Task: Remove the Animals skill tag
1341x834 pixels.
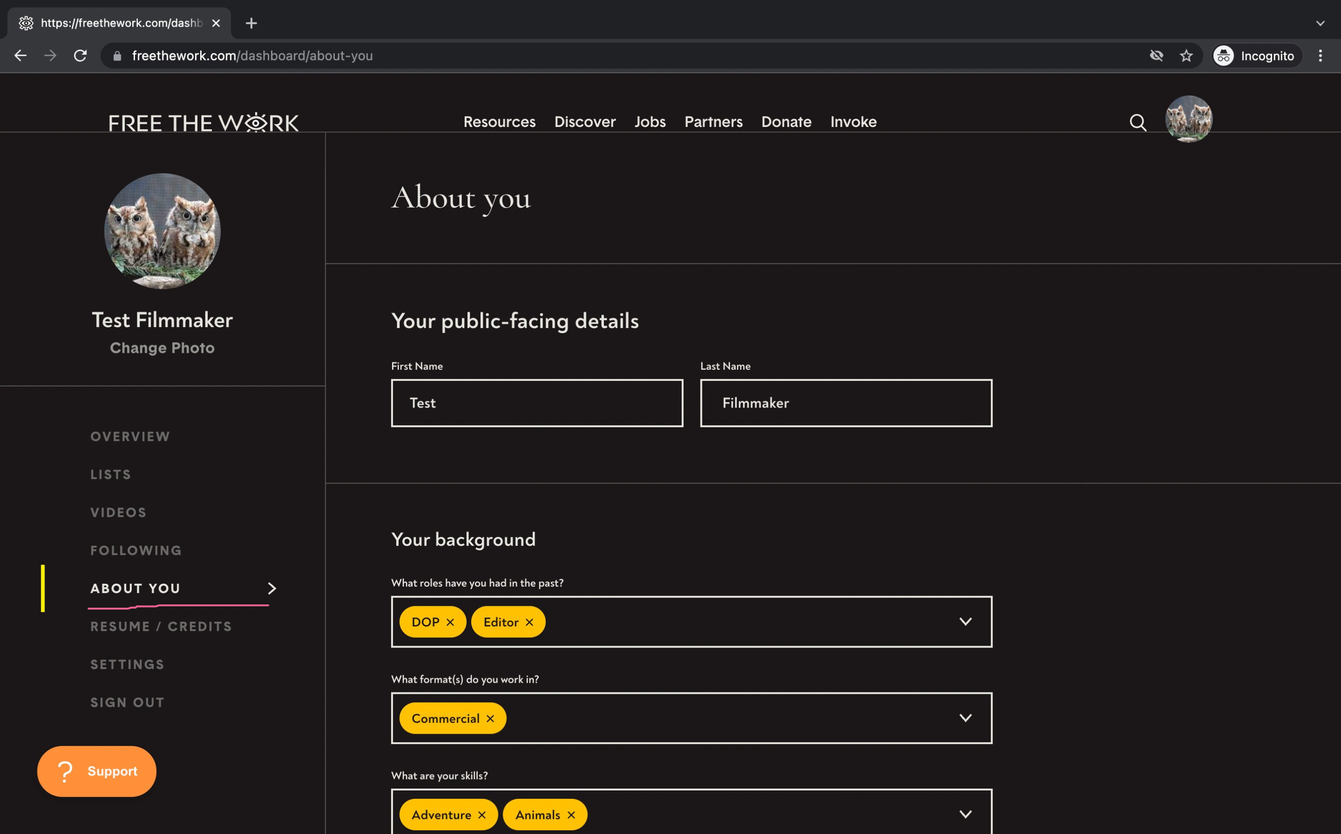Action: [x=571, y=815]
